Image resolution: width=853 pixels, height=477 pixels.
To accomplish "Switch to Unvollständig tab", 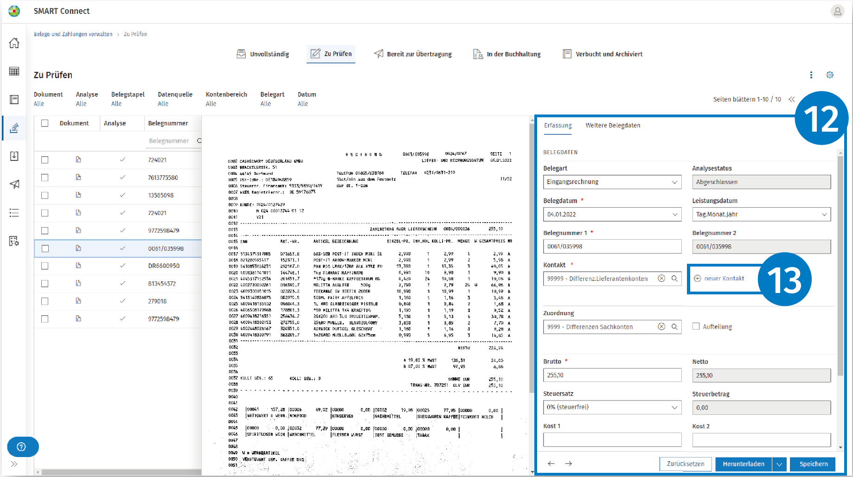I will tap(263, 54).
